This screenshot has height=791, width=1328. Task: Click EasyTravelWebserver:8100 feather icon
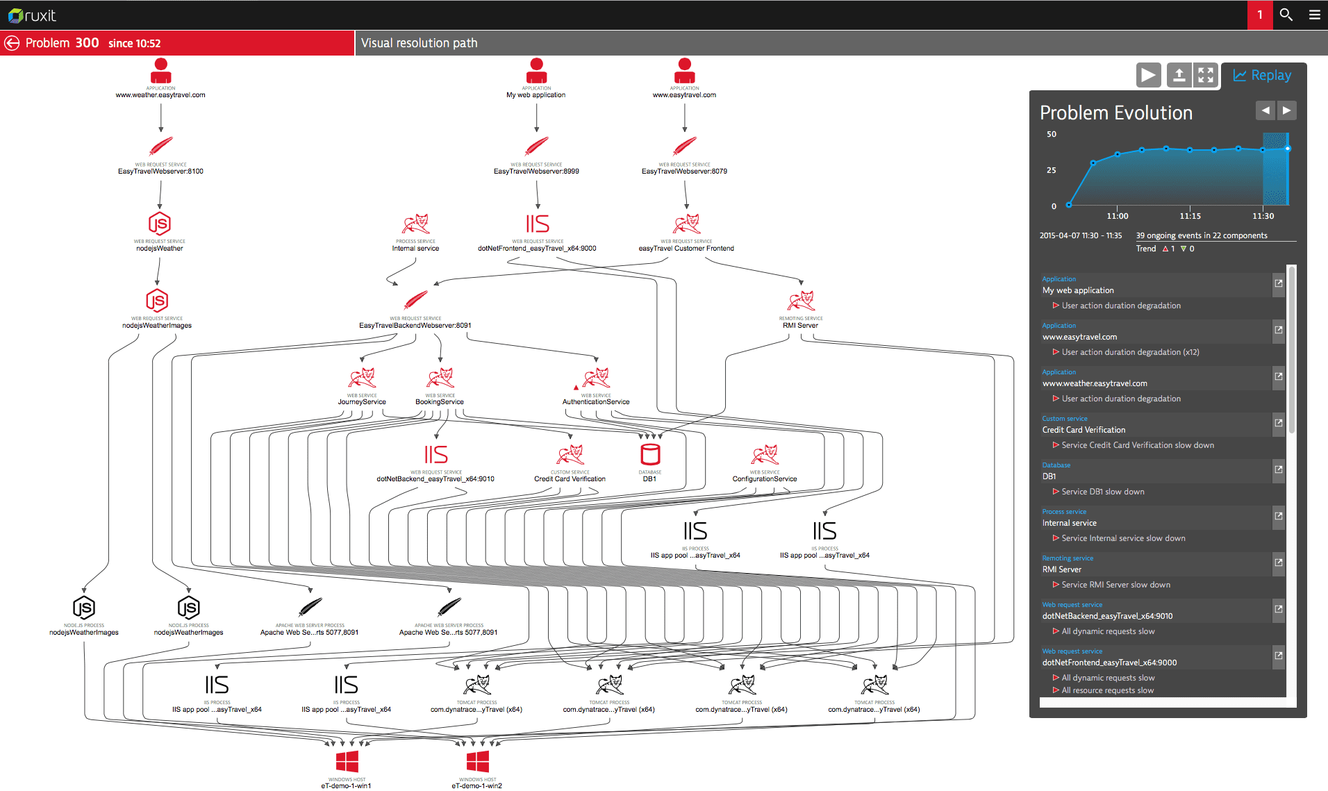(160, 147)
